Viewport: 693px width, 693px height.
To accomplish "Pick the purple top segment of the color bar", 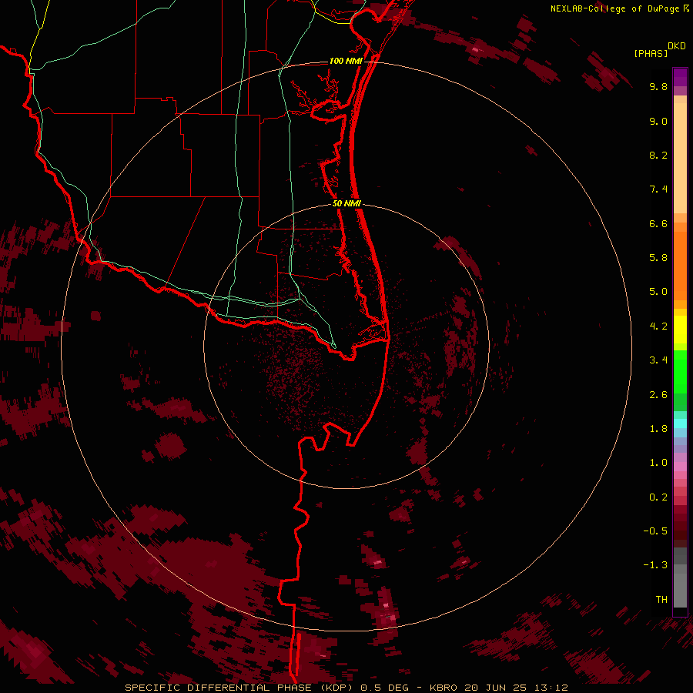I will 680,77.
